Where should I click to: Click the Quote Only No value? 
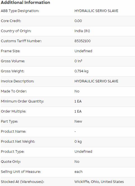[77, 162]
